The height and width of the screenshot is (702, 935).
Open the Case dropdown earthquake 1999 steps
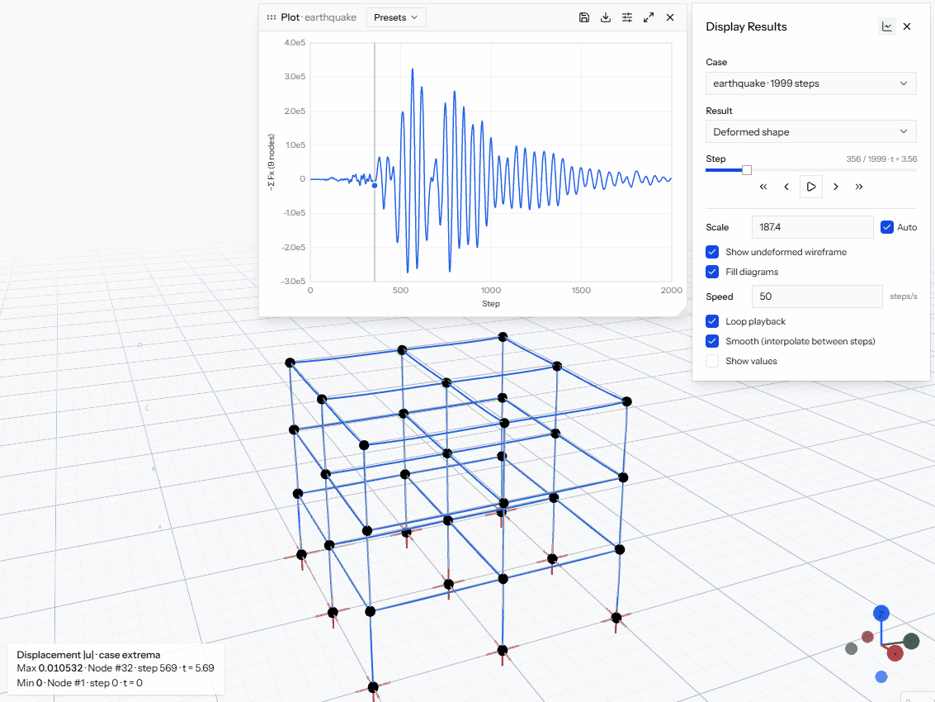811,83
